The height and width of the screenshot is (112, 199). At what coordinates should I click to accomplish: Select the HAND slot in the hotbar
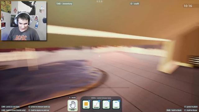[x=72, y=105]
